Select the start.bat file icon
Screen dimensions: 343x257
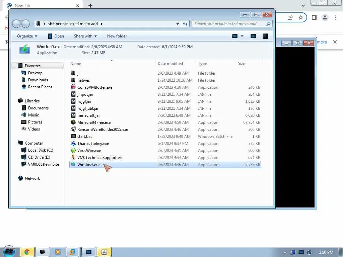[73, 137]
